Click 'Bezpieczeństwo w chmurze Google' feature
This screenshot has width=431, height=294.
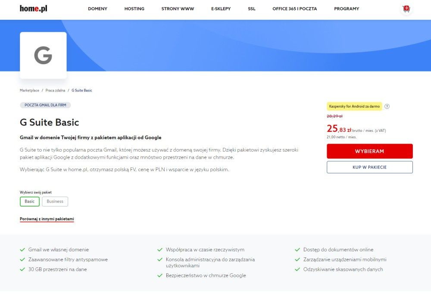(206, 275)
